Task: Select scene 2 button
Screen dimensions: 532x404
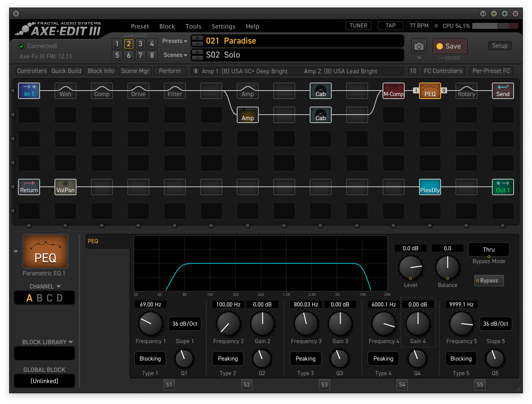Action: point(129,44)
